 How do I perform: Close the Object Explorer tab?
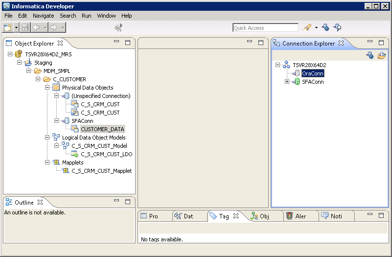point(60,43)
